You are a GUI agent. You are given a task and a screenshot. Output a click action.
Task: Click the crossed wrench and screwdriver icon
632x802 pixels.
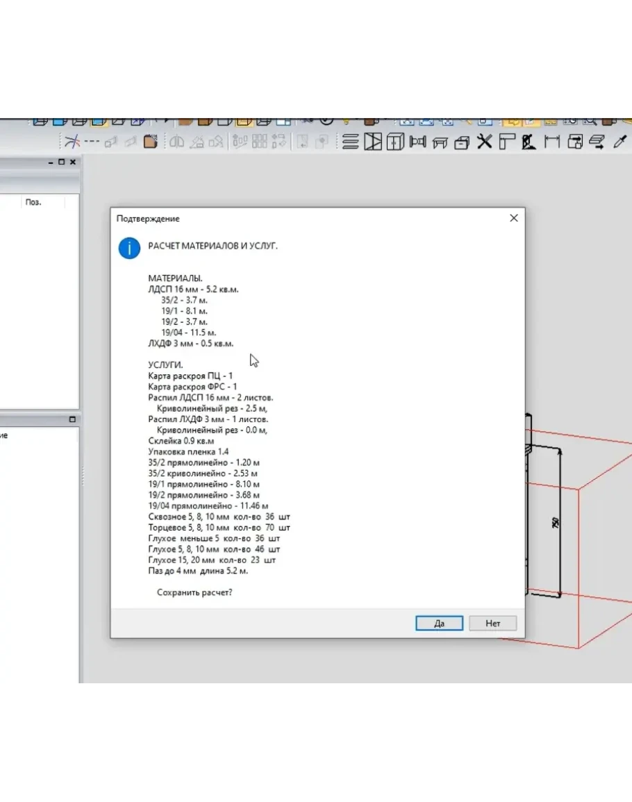tap(484, 142)
